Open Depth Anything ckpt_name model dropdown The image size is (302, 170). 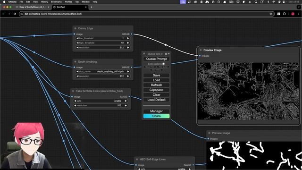(x=103, y=71)
